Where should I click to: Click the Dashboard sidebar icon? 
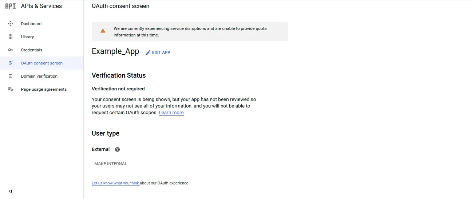pos(11,24)
